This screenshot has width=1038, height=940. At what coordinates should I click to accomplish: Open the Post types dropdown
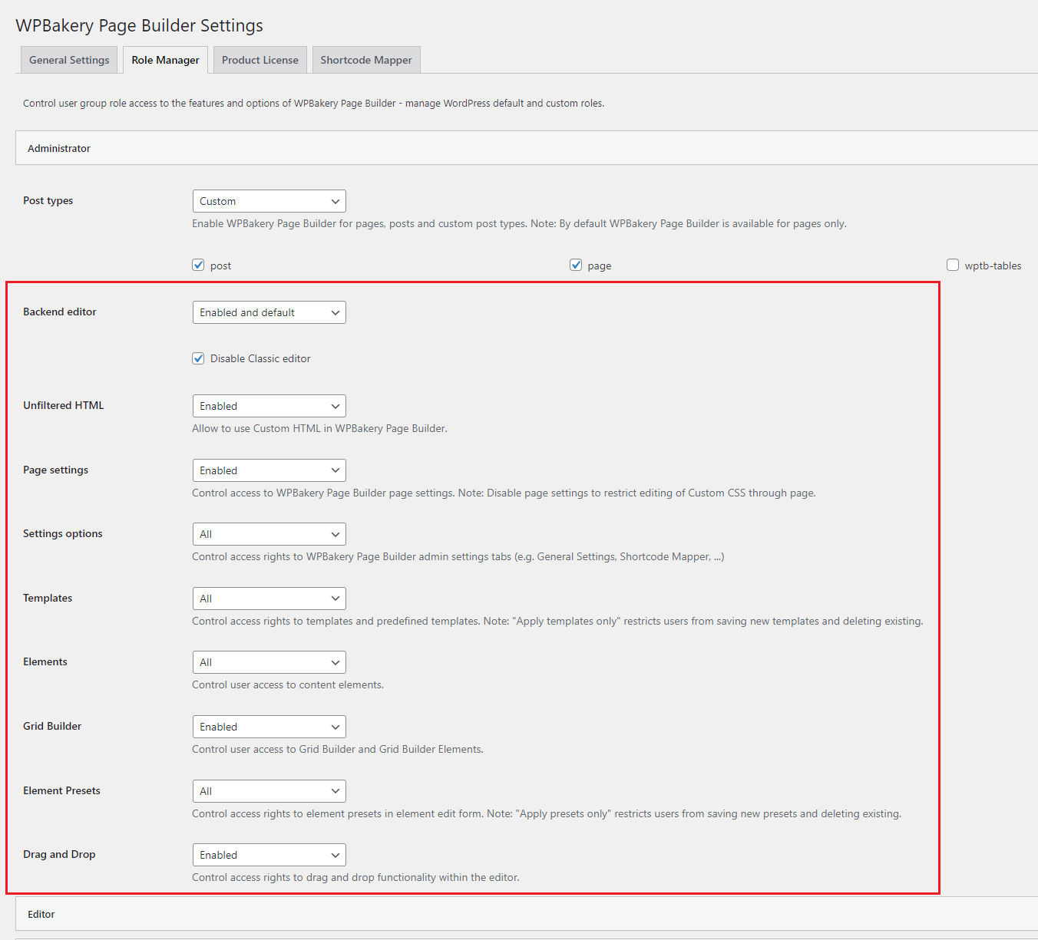[269, 201]
